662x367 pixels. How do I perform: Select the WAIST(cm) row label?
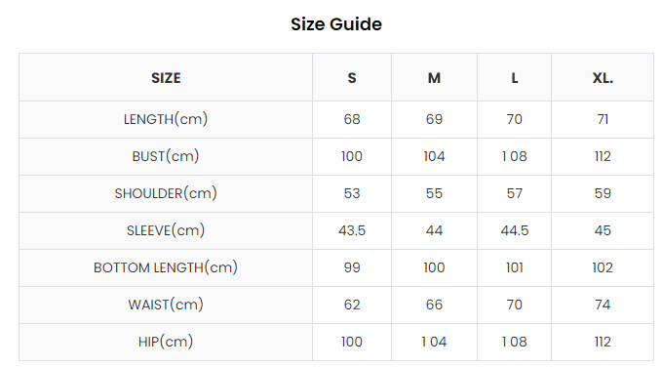(x=166, y=305)
